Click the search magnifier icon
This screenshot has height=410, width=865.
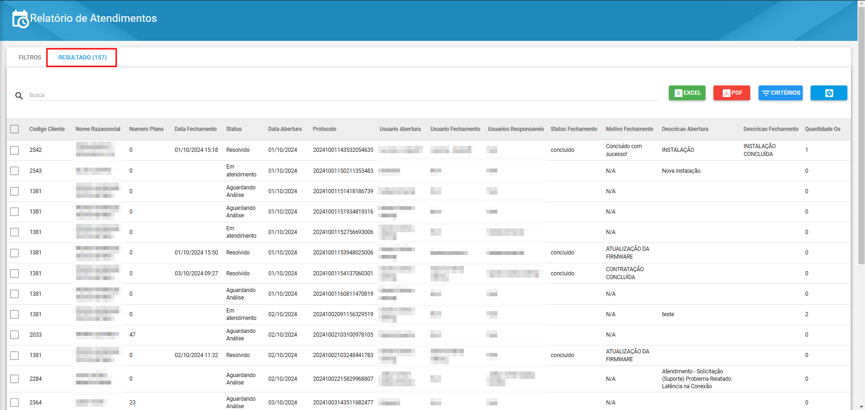pyautogui.click(x=19, y=96)
